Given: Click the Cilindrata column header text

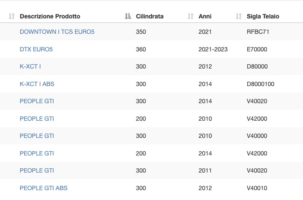Looking at the screenshot, I should (149, 16).
